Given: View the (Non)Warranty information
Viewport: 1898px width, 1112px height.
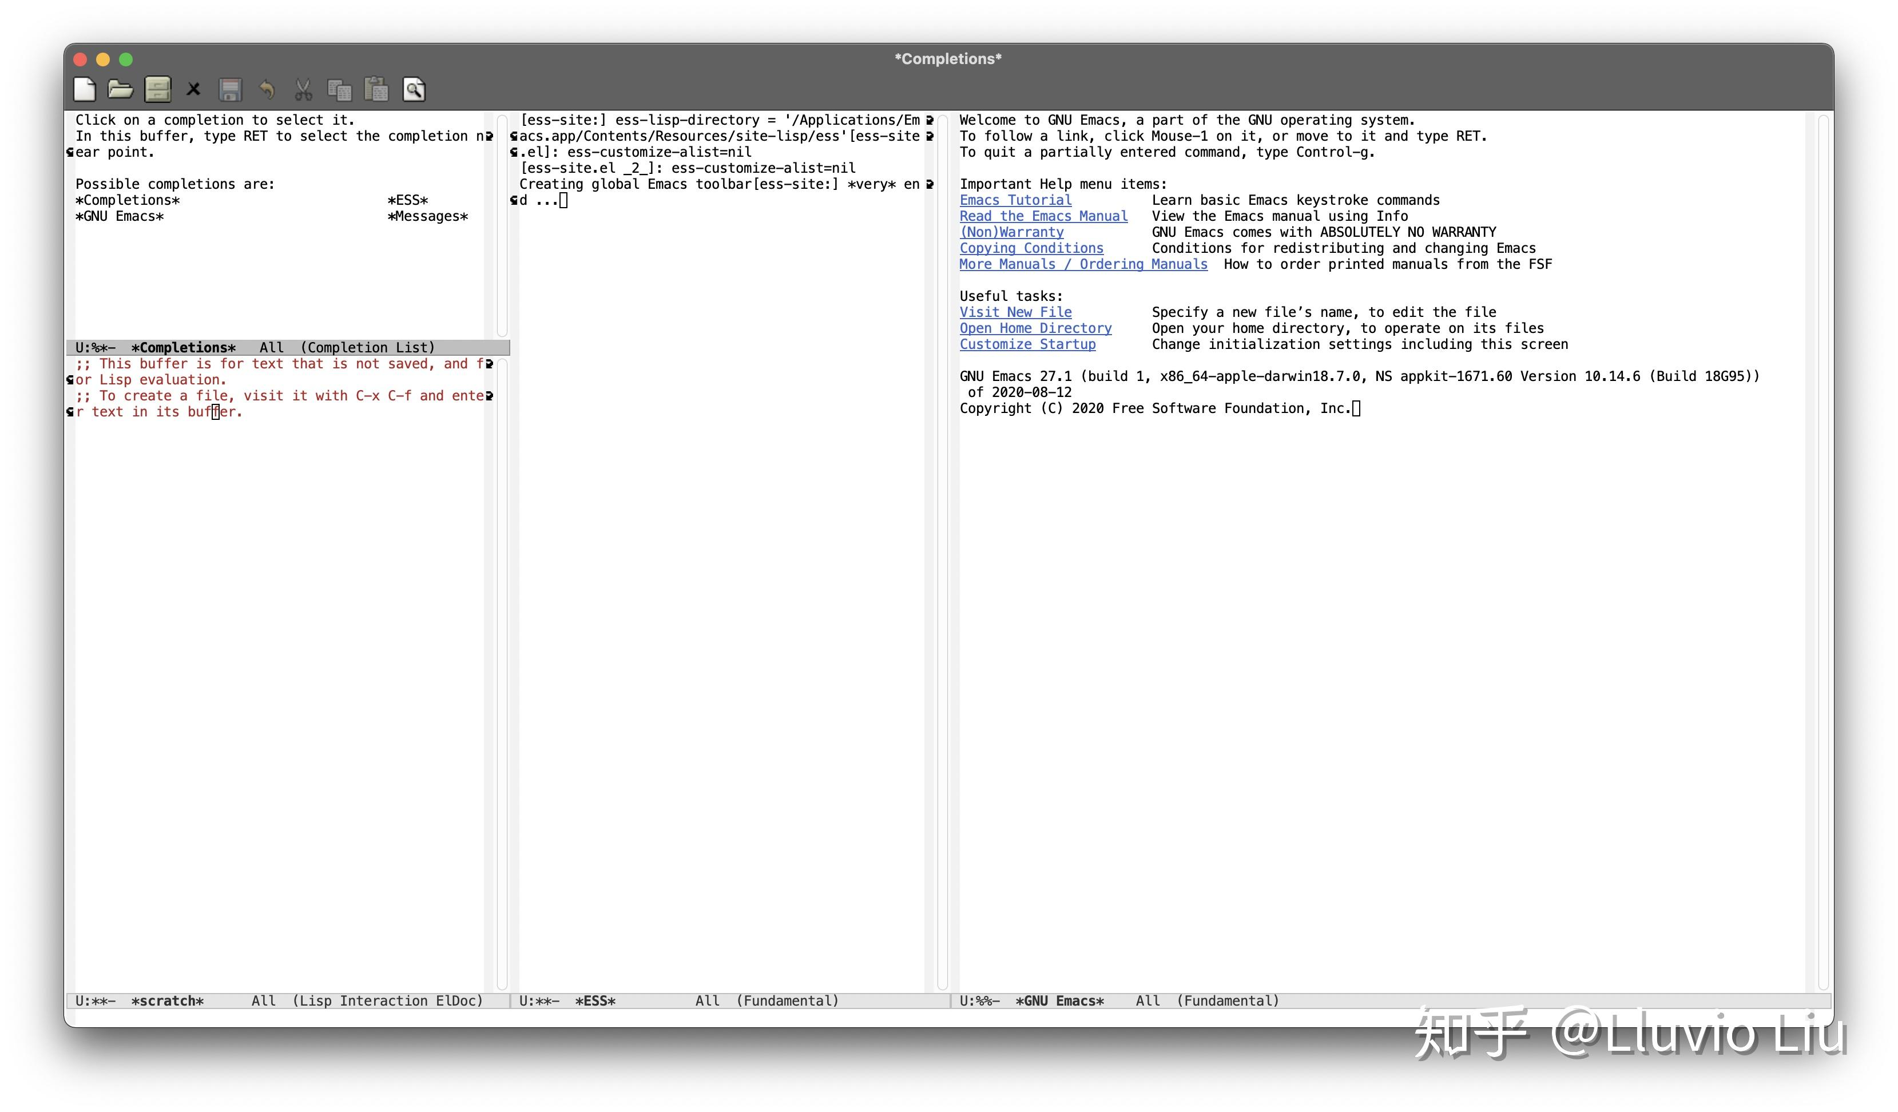Looking at the screenshot, I should coord(1011,232).
